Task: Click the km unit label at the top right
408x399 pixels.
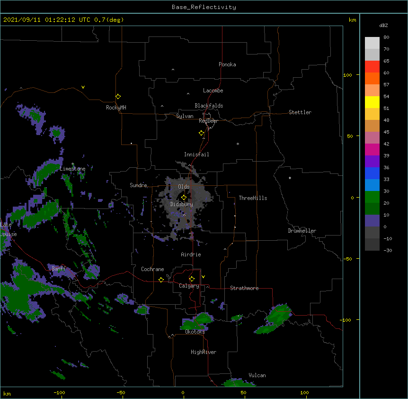Action: 352,20
